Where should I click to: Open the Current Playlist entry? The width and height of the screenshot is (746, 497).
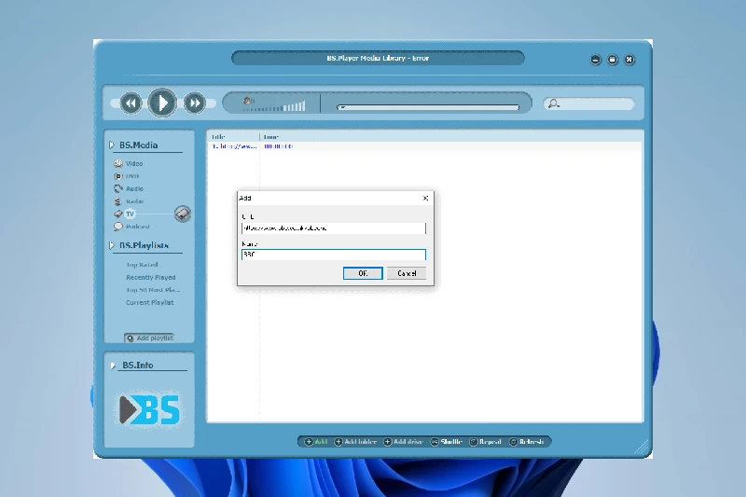(x=149, y=302)
